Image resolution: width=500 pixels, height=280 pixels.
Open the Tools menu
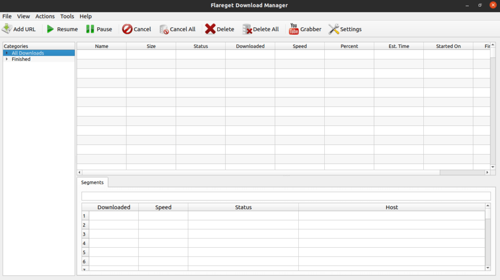point(67,16)
